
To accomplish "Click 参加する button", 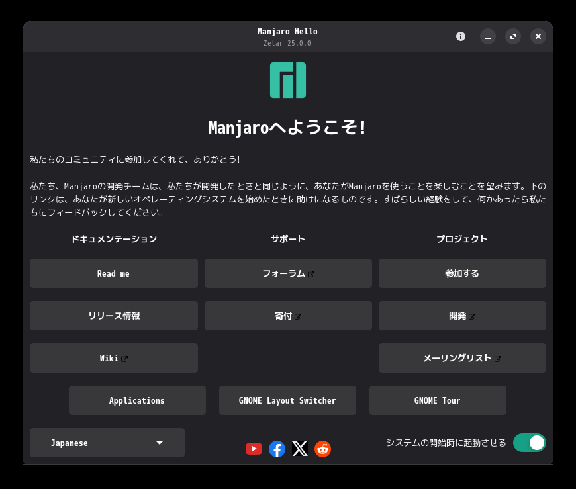I will click(462, 273).
